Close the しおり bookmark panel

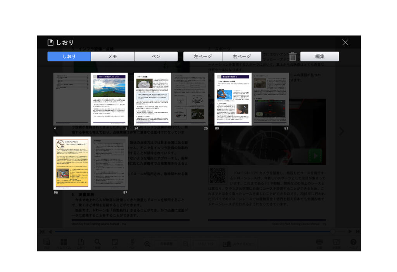[345, 42]
